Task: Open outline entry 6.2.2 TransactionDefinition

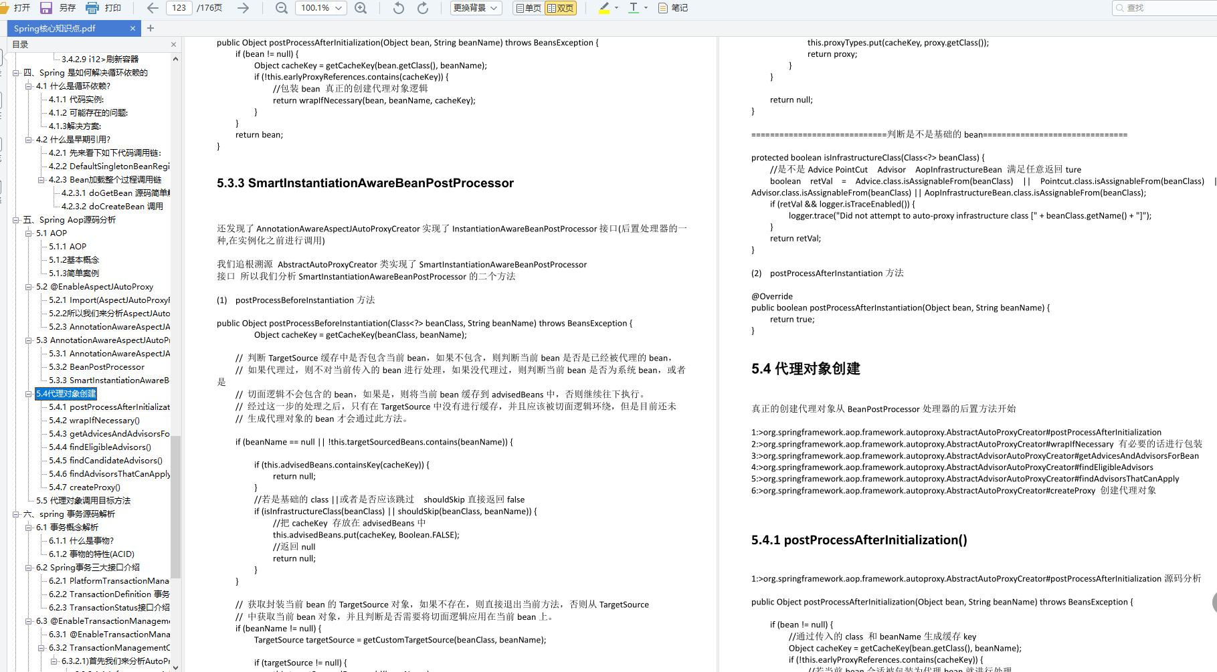Action: [x=109, y=594]
